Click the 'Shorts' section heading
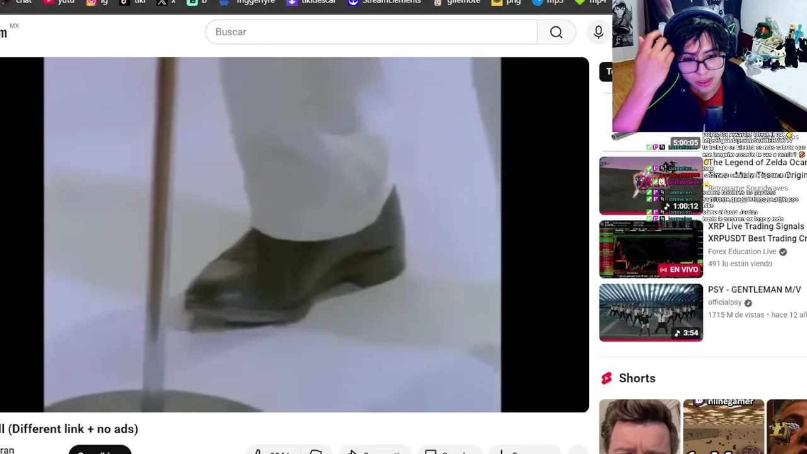807x454 pixels. pyautogui.click(x=637, y=378)
